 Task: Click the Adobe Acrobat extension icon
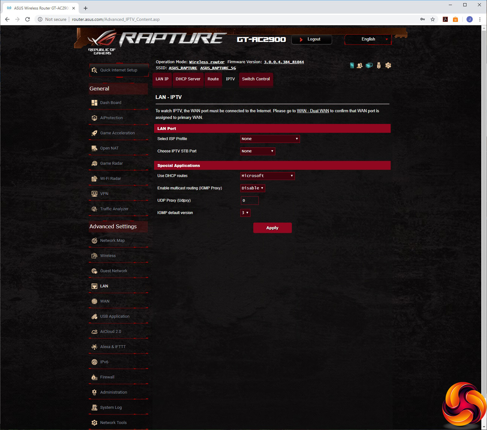coord(445,19)
